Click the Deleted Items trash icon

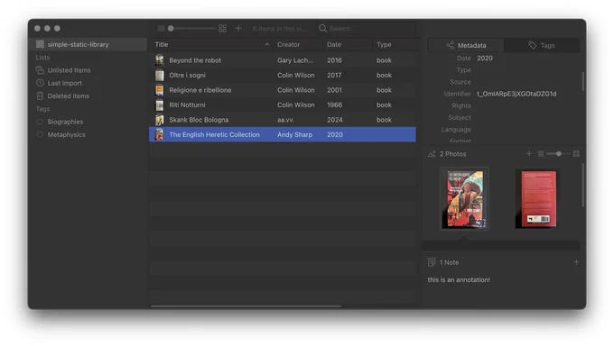pos(40,96)
